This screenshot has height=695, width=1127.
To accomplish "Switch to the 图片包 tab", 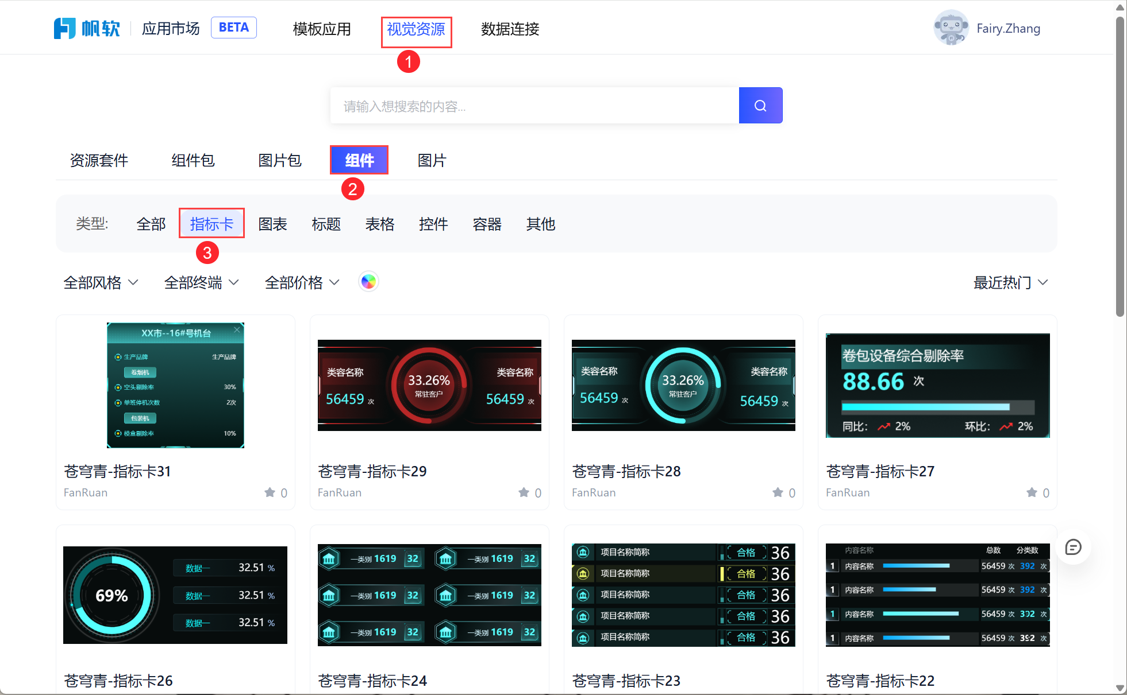I will click(279, 160).
